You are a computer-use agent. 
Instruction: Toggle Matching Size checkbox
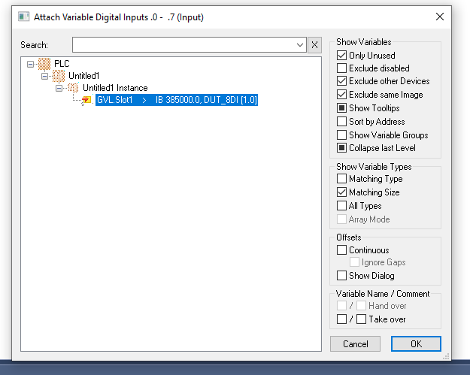point(341,192)
